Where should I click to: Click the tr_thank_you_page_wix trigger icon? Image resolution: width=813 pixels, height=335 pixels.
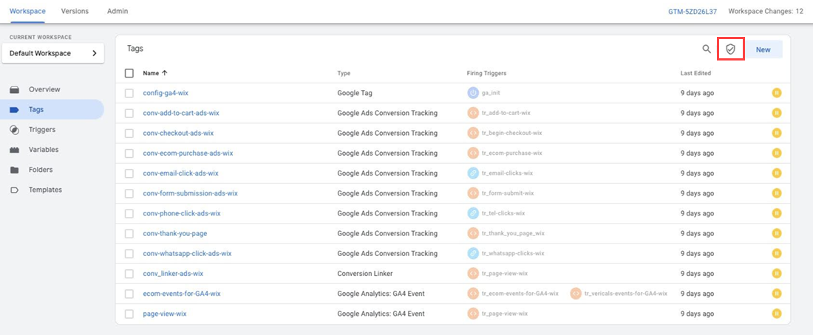point(472,233)
